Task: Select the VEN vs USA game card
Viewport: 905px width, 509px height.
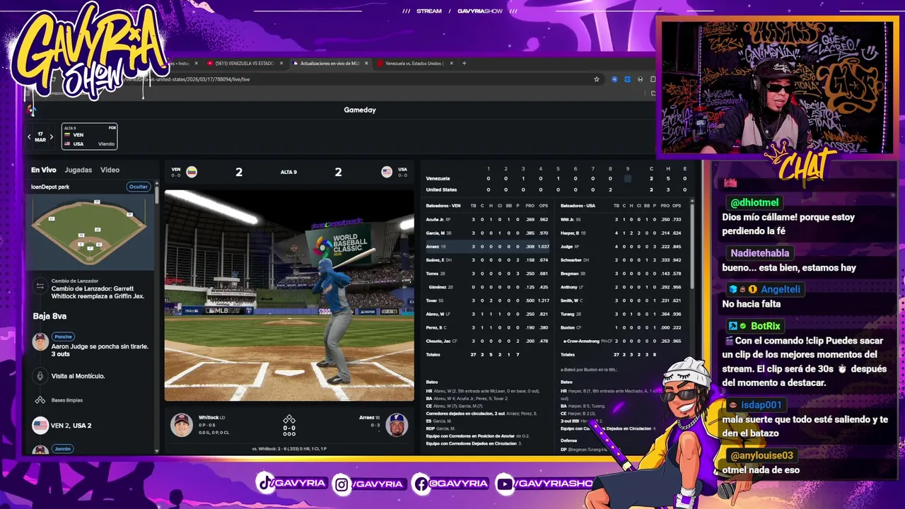Action: point(89,136)
